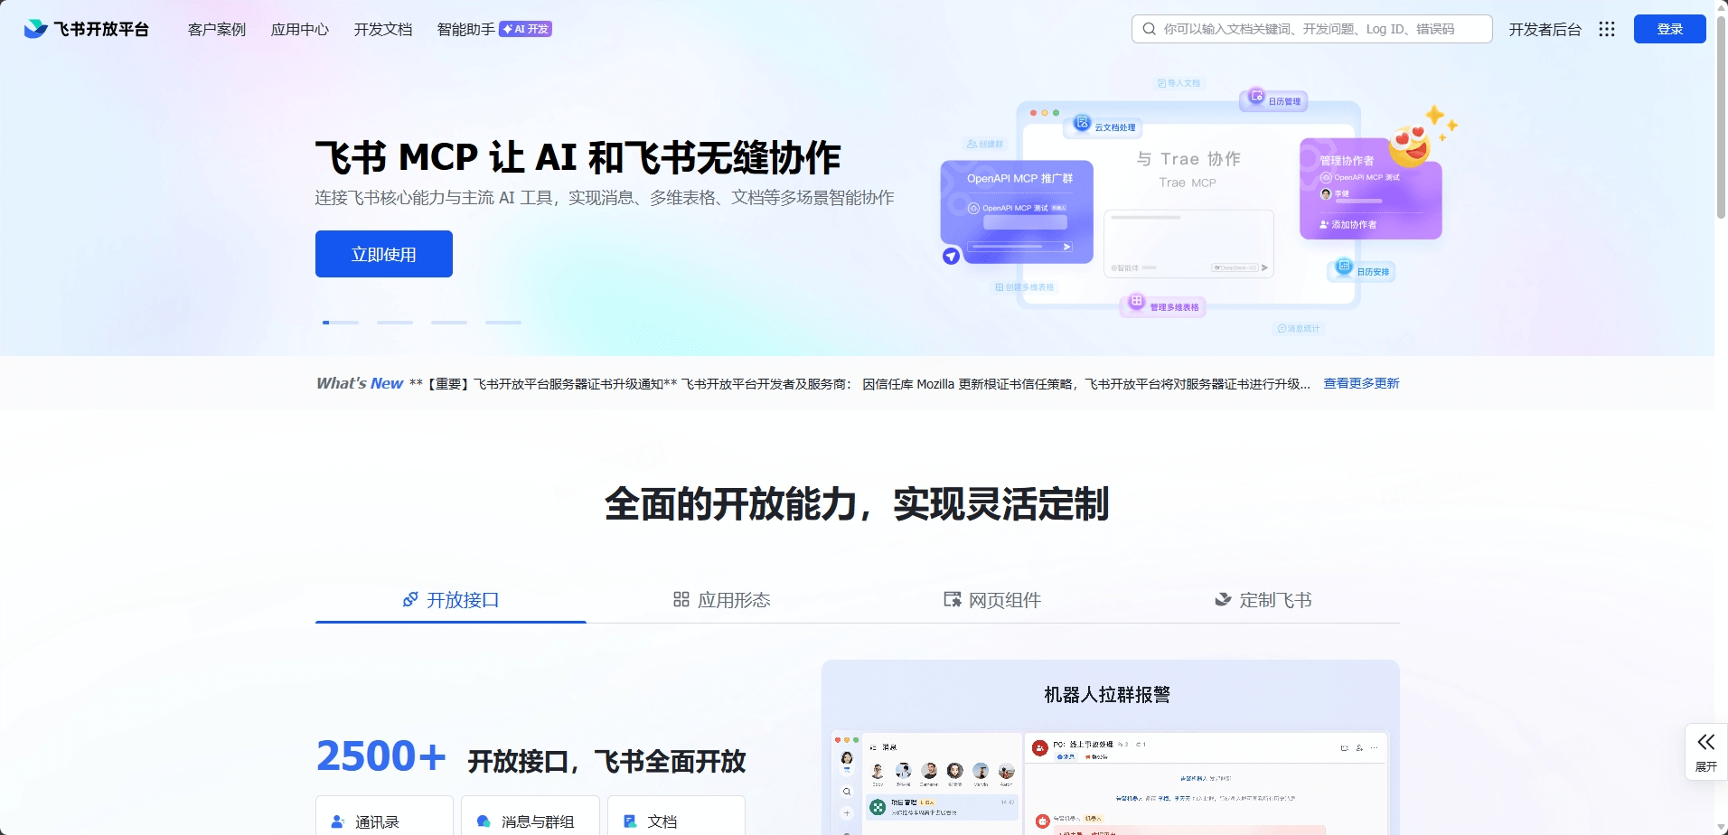This screenshot has width=1728, height=835.
Task: Open the nine-dot apps grid icon
Action: [1607, 29]
